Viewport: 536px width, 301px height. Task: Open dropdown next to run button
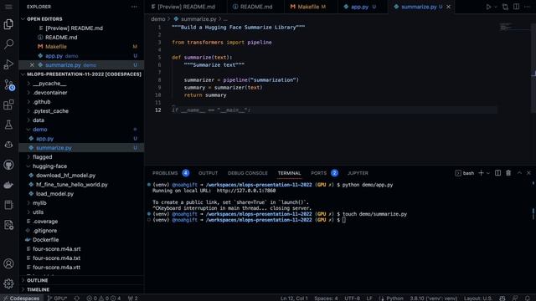[x=496, y=7]
